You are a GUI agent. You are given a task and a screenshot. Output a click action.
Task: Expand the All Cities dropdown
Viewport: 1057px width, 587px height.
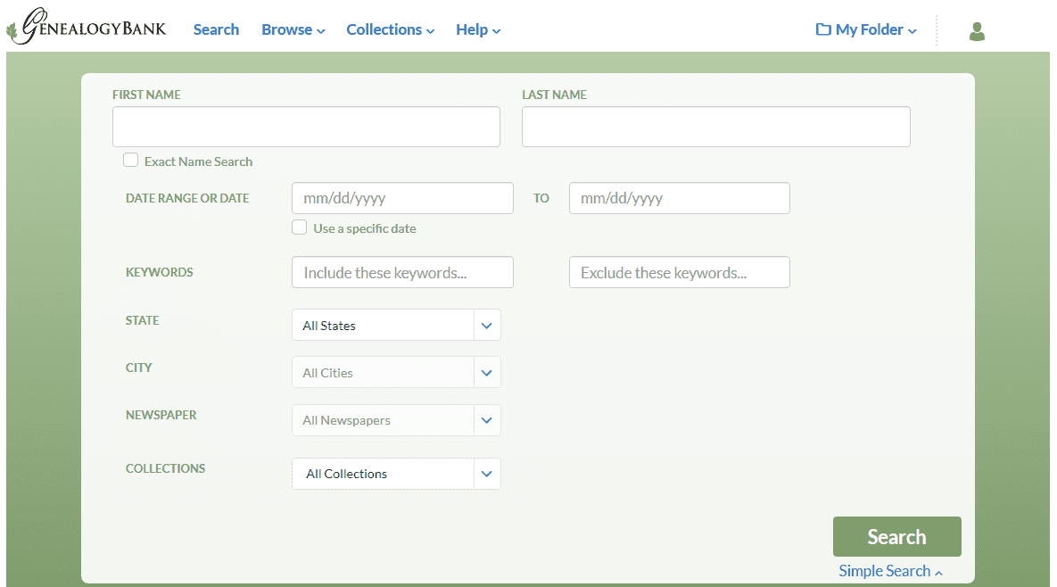click(x=396, y=372)
